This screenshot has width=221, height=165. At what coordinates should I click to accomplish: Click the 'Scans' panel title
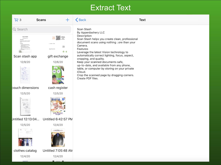tap(41, 20)
